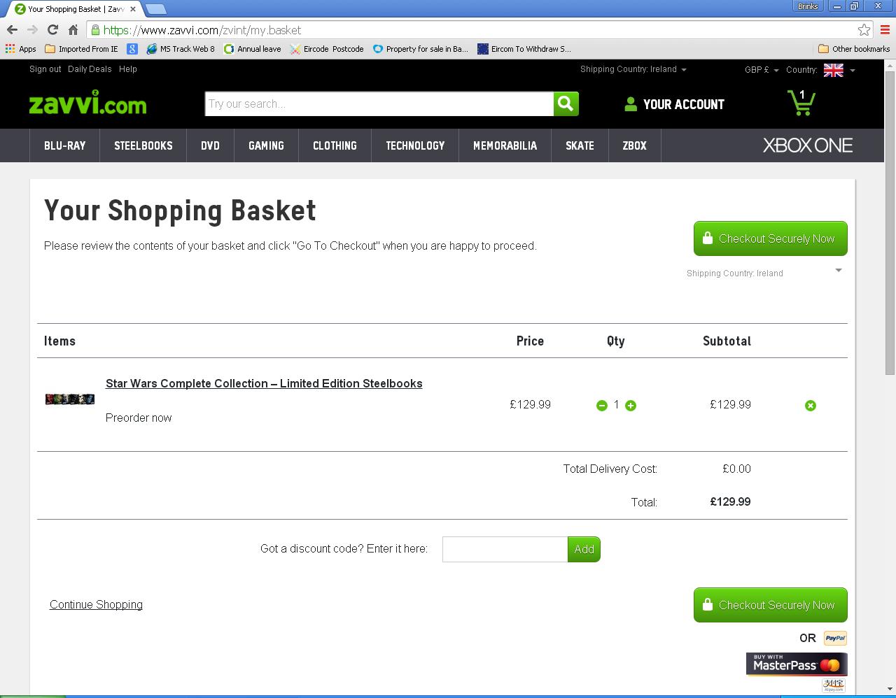Open the Technology menu
The image size is (896, 698).
pos(415,145)
